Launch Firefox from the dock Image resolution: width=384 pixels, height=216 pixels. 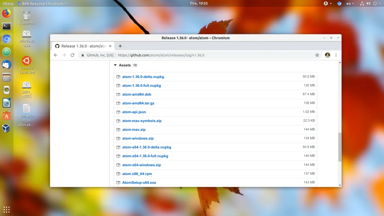click(x=7, y=13)
